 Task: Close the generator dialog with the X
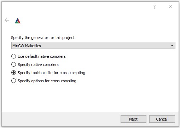pos(170,7)
